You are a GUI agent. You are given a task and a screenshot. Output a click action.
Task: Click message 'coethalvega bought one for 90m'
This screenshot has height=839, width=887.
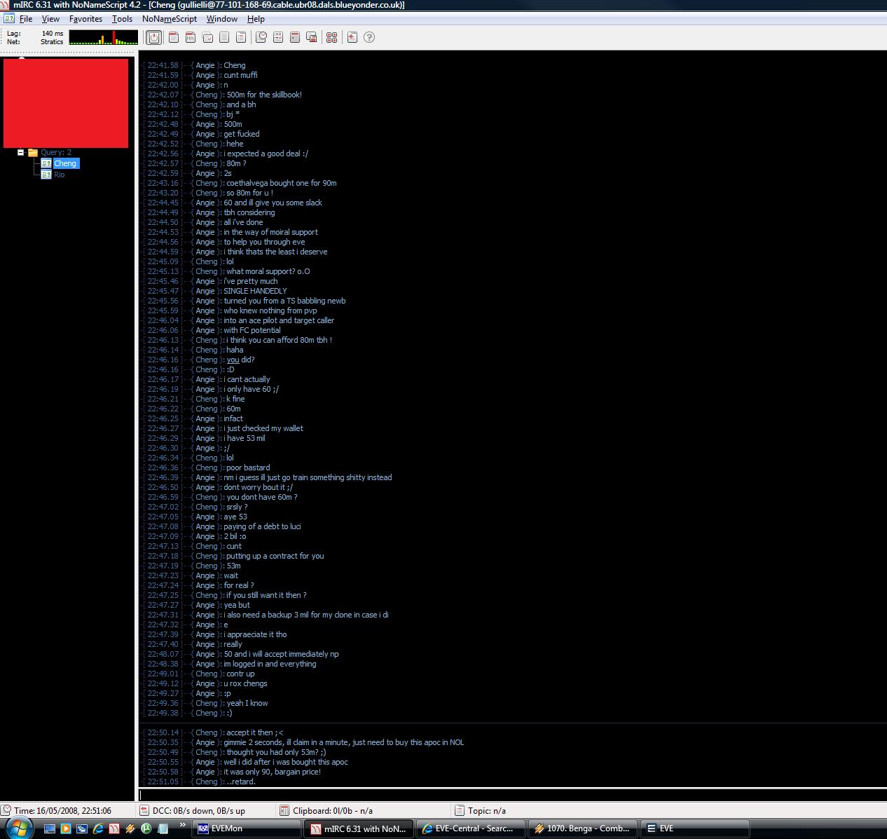click(x=281, y=183)
